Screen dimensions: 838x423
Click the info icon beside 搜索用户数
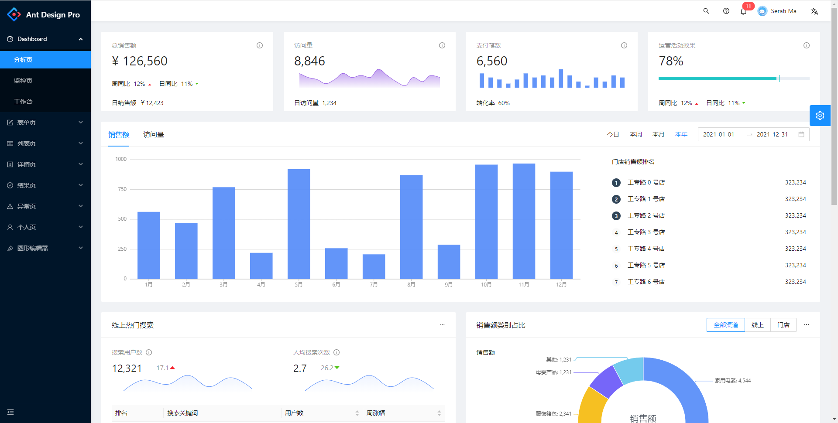[x=149, y=352]
